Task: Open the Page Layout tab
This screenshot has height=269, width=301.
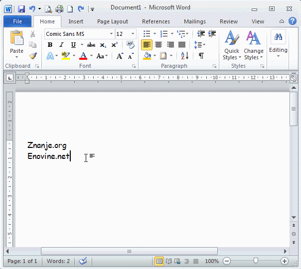Action: pyautogui.click(x=112, y=21)
